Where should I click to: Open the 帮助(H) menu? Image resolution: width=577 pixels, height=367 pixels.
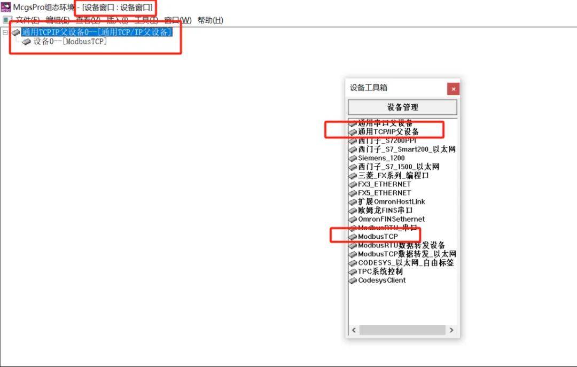pos(210,20)
